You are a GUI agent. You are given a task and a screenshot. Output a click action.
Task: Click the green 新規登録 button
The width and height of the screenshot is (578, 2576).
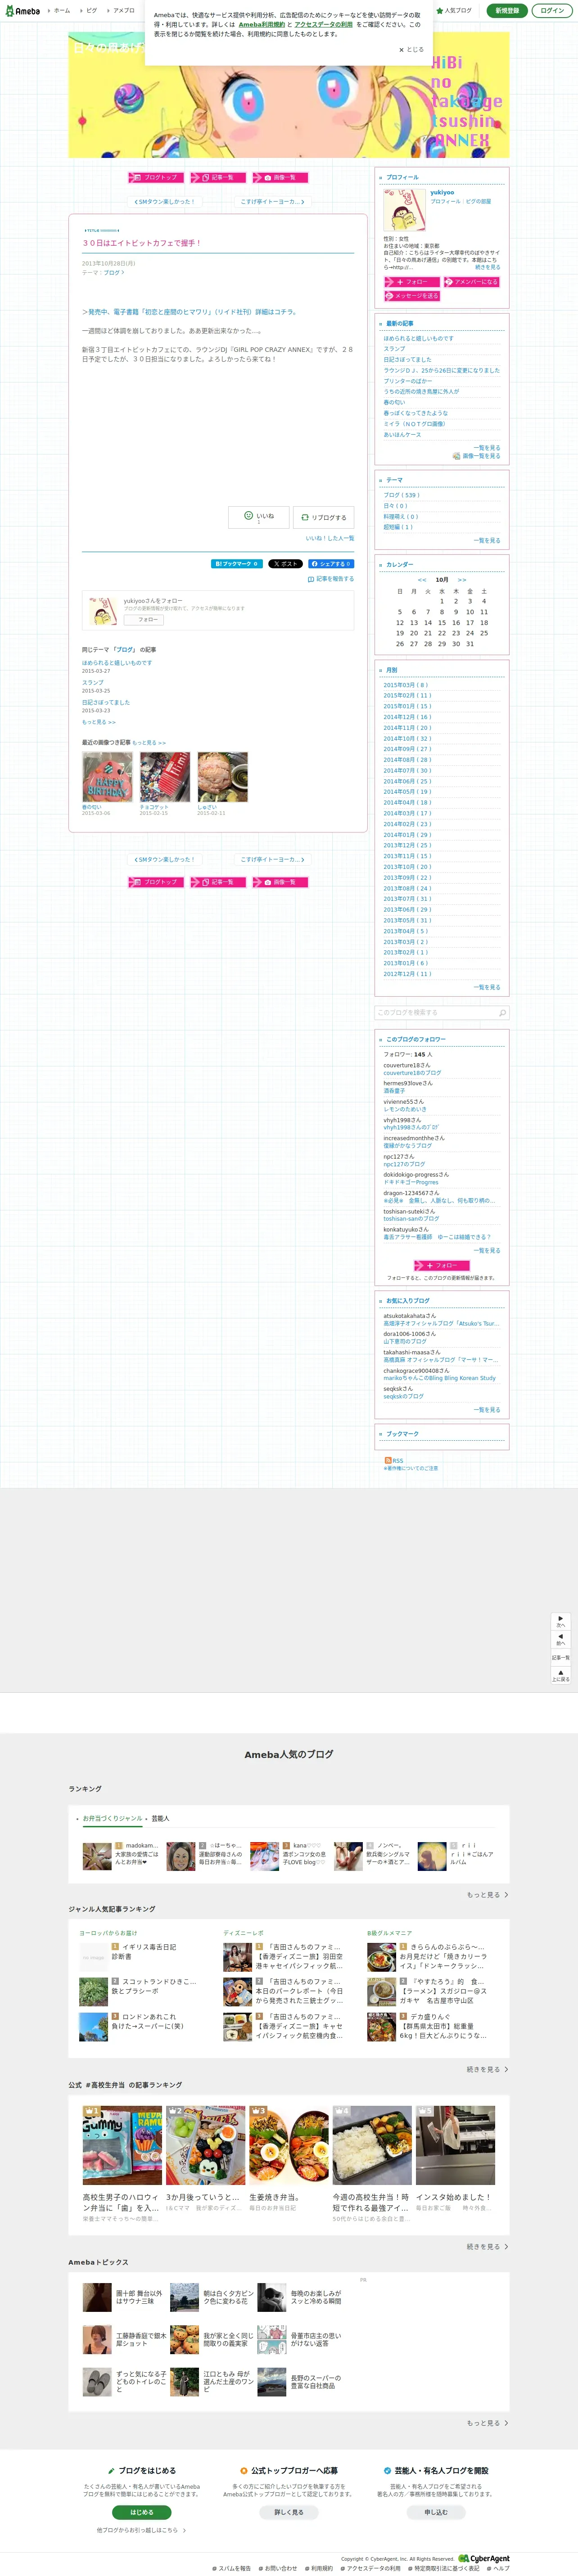pos(507,11)
